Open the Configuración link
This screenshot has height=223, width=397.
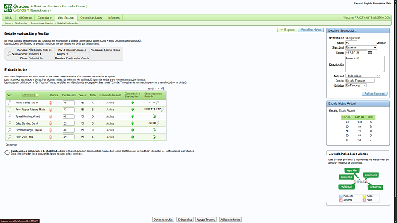[x=353, y=38]
